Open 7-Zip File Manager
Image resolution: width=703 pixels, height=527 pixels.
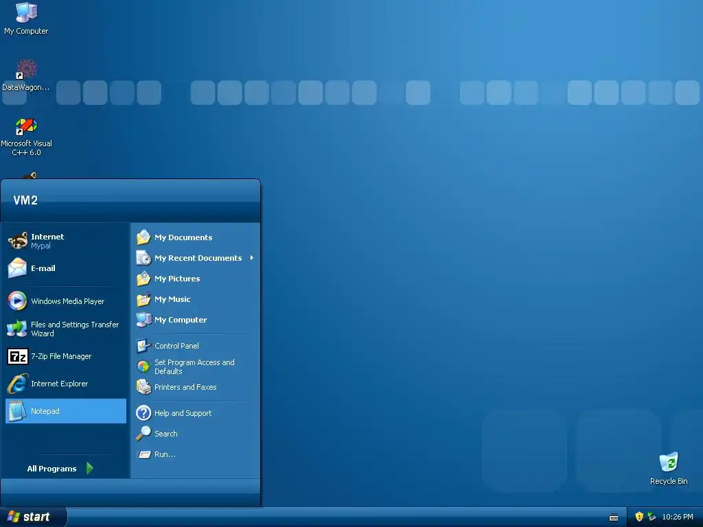click(x=66, y=356)
